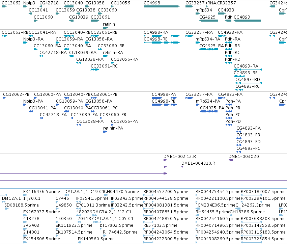Screen dimensions: 287x244
Task: Click the CG4998-PA protein label
Action: tap(164, 94)
